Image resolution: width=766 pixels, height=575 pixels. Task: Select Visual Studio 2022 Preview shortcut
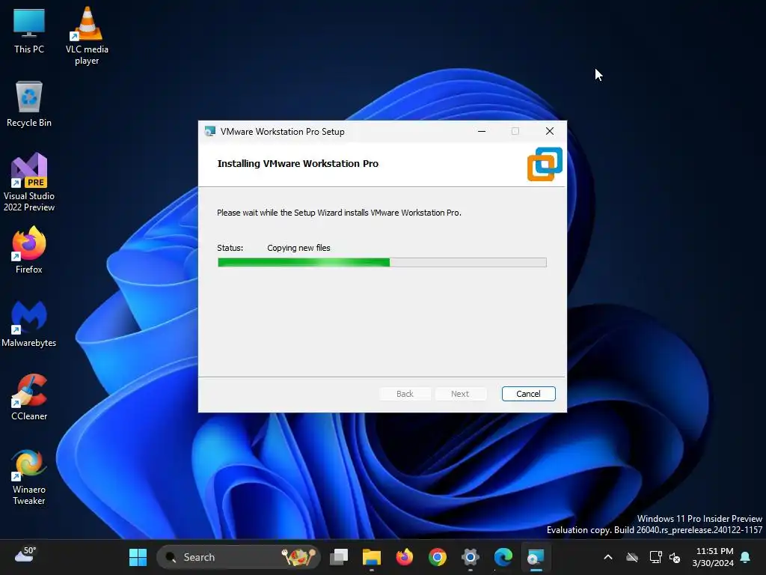pos(29,182)
